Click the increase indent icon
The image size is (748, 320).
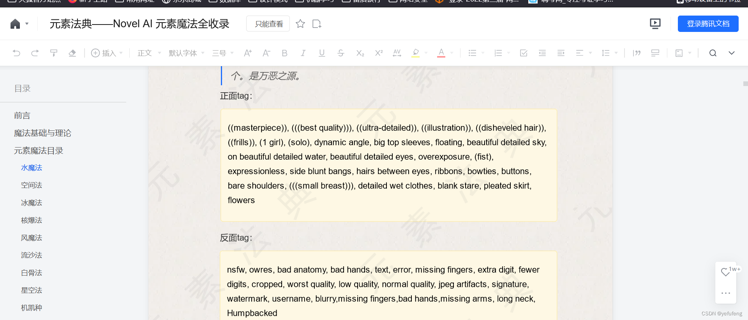click(561, 53)
